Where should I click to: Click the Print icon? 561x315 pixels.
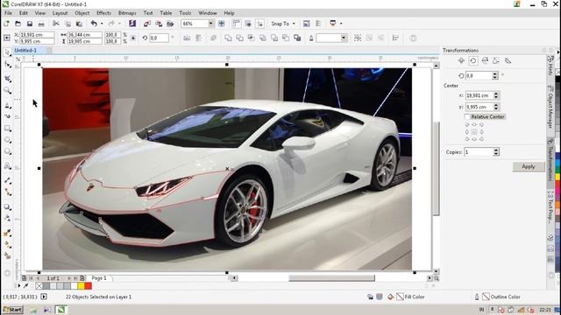(x=41, y=24)
